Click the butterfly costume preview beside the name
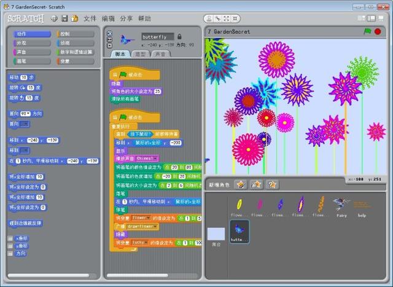This screenshot has height=287, width=393. tap(127, 39)
